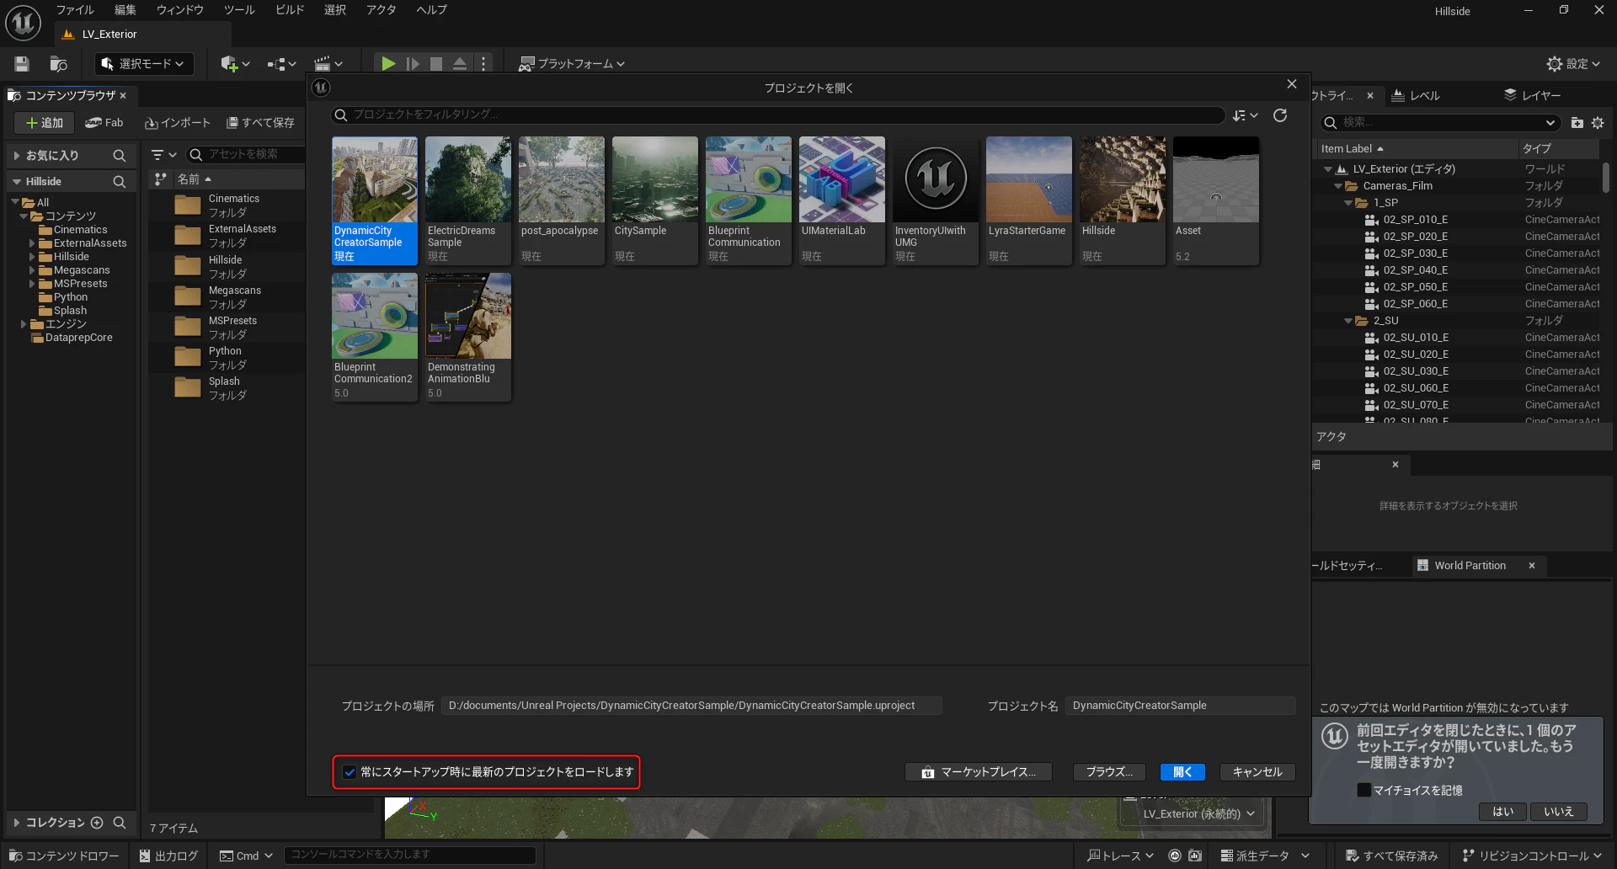Click the green Play button
1617x869 pixels.
tap(387, 64)
